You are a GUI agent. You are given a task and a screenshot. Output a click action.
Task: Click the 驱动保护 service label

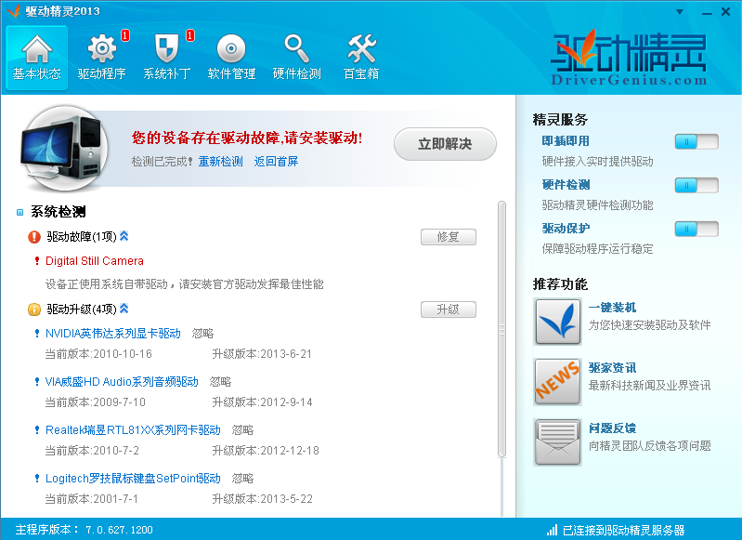[566, 229]
